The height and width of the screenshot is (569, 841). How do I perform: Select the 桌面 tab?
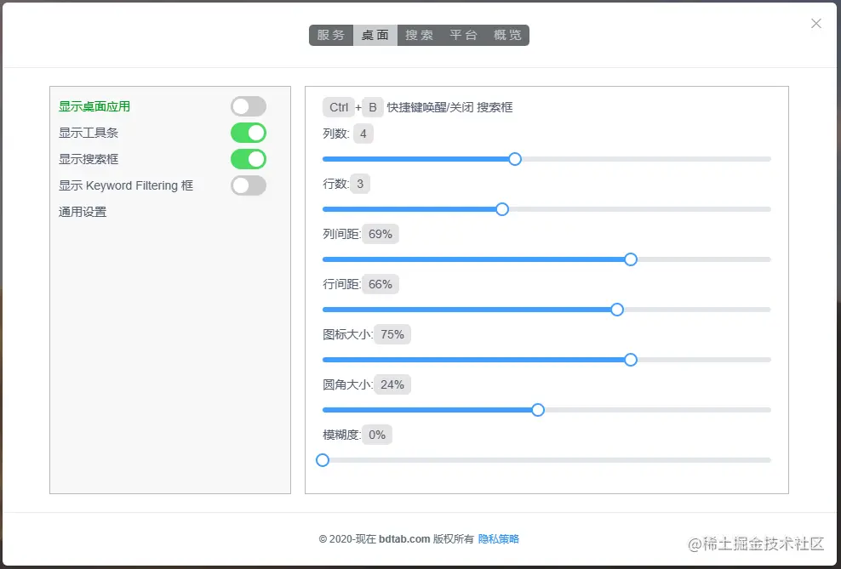click(375, 35)
